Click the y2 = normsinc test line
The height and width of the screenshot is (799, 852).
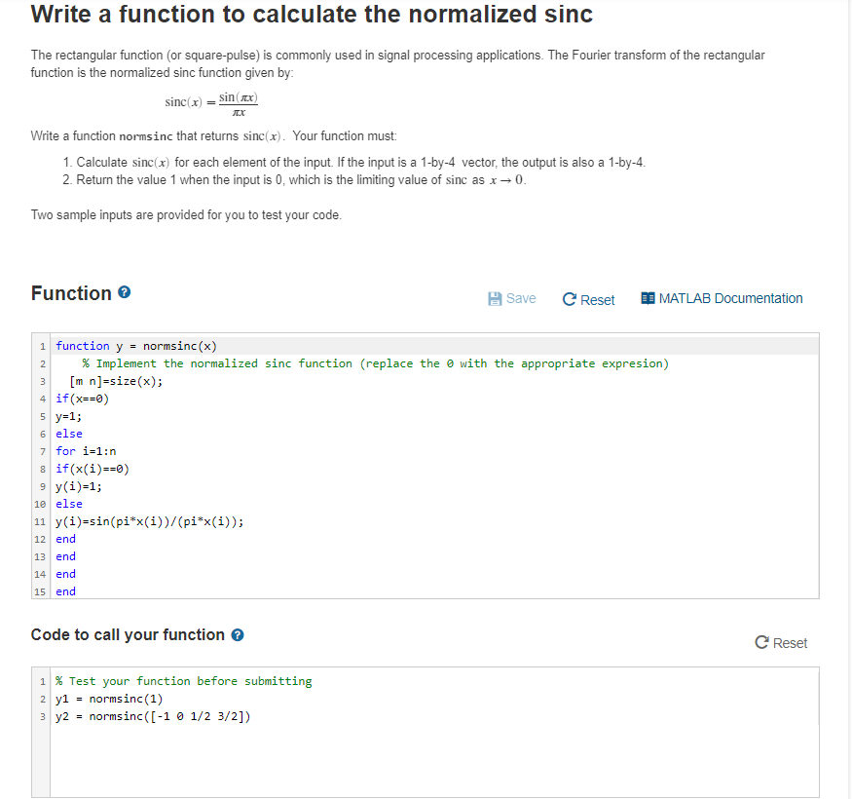tap(434, 716)
